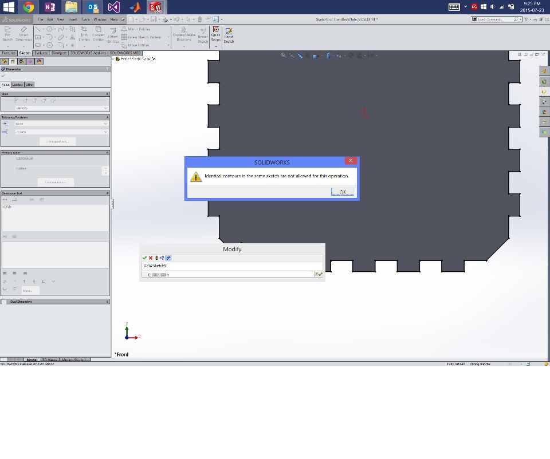Open Display/Delete Relations tool

point(184,35)
